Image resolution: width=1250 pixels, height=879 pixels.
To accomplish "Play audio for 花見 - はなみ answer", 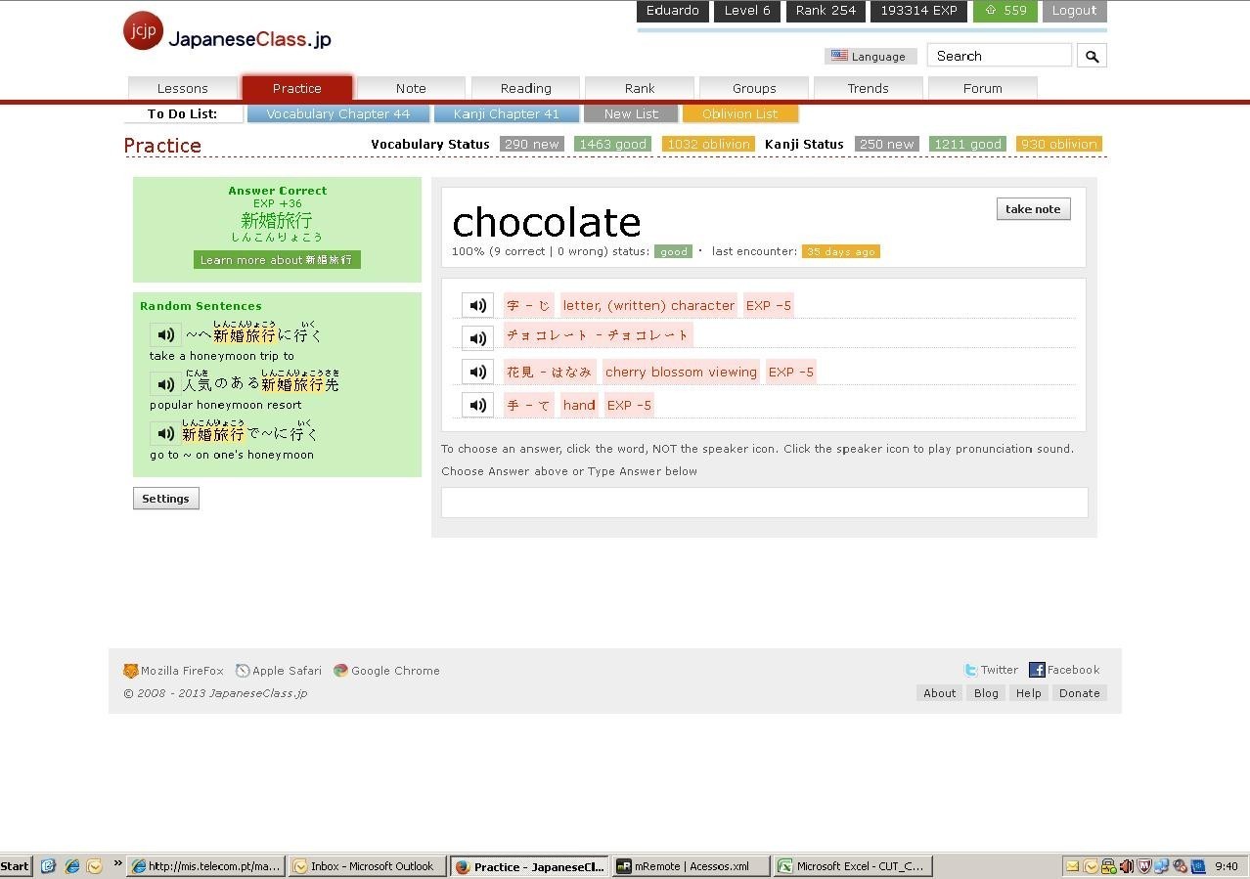I will (477, 372).
